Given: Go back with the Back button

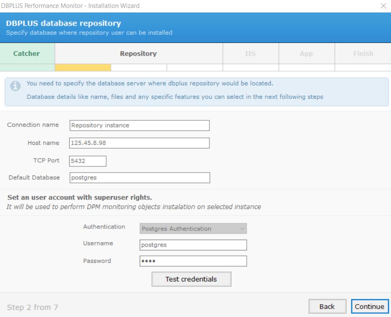Looking at the screenshot, I should (328, 306).
